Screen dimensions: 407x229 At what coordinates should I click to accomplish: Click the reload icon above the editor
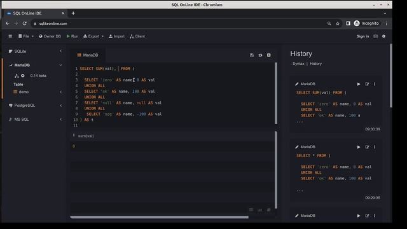(x=260, y=55)
